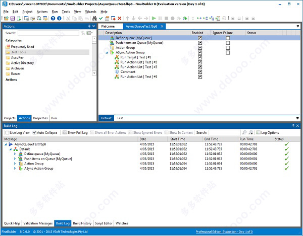Open the Actions view options dropdown beside Search
The height and width of the screenshot is (236, 303).
(x=89, y=33)
